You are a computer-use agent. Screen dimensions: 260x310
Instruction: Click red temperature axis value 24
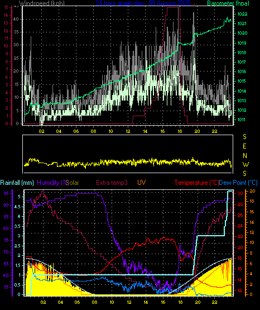pyautogui.click(x=240, y=226)
